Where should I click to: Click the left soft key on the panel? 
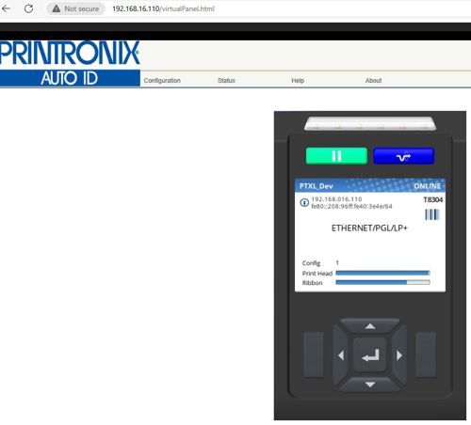coord(314,354)
